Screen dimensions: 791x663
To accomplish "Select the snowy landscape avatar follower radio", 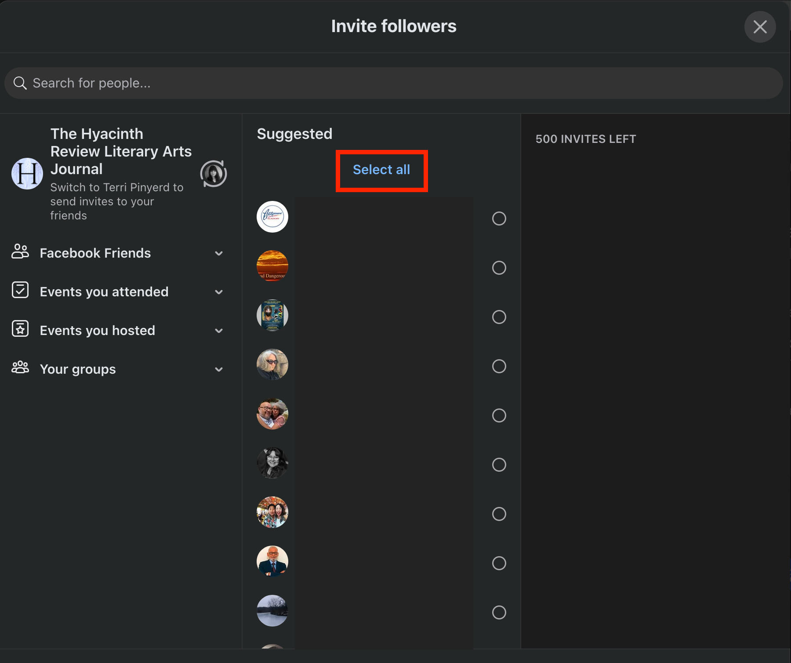I will [499, 612].
